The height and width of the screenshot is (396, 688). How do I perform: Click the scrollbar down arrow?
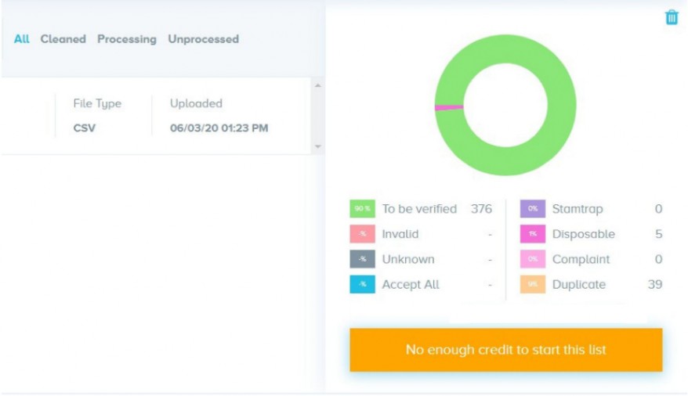[x=317, y=146]
